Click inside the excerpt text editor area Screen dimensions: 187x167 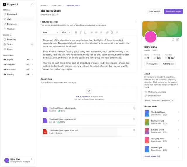(89, 55)
